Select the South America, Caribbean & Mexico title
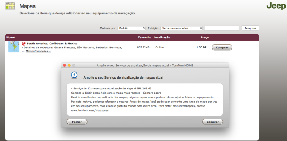Screen dimensions: 287x141 coord(52,43)
